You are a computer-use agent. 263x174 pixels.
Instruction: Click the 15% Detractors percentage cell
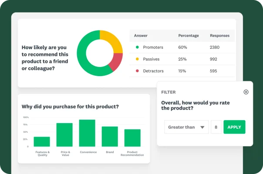click(182, 71)
